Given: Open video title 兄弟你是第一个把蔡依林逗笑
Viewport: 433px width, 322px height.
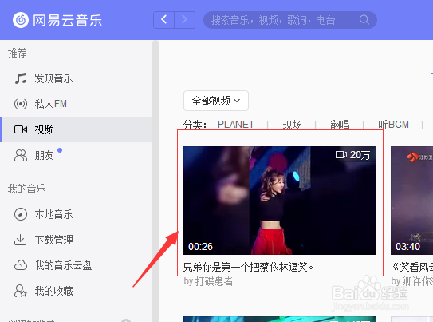Looking at the screenshot, I should [248, 267].
